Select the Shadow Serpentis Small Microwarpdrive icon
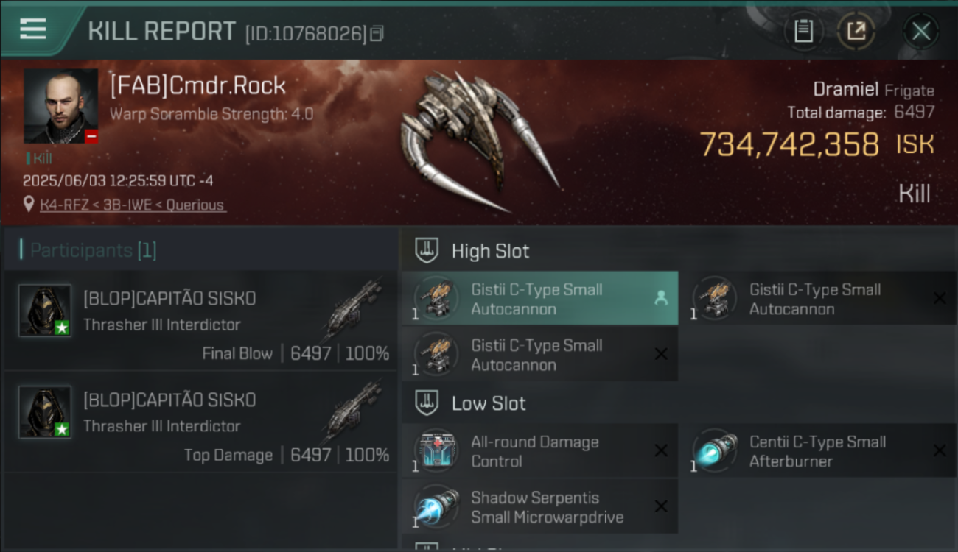Viewport: 958px width, 552px height. (x=436, y=506)
